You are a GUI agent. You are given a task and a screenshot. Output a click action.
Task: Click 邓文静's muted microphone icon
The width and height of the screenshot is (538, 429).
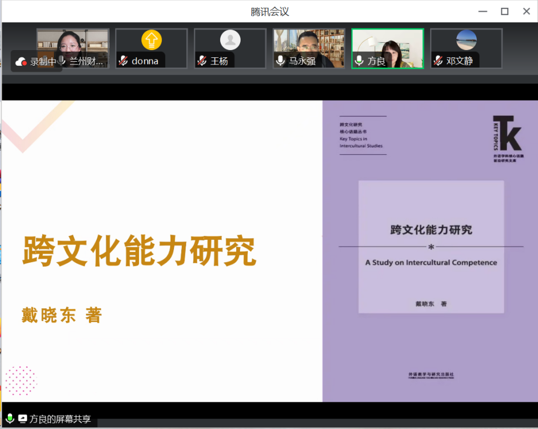[x=438, y=61]
